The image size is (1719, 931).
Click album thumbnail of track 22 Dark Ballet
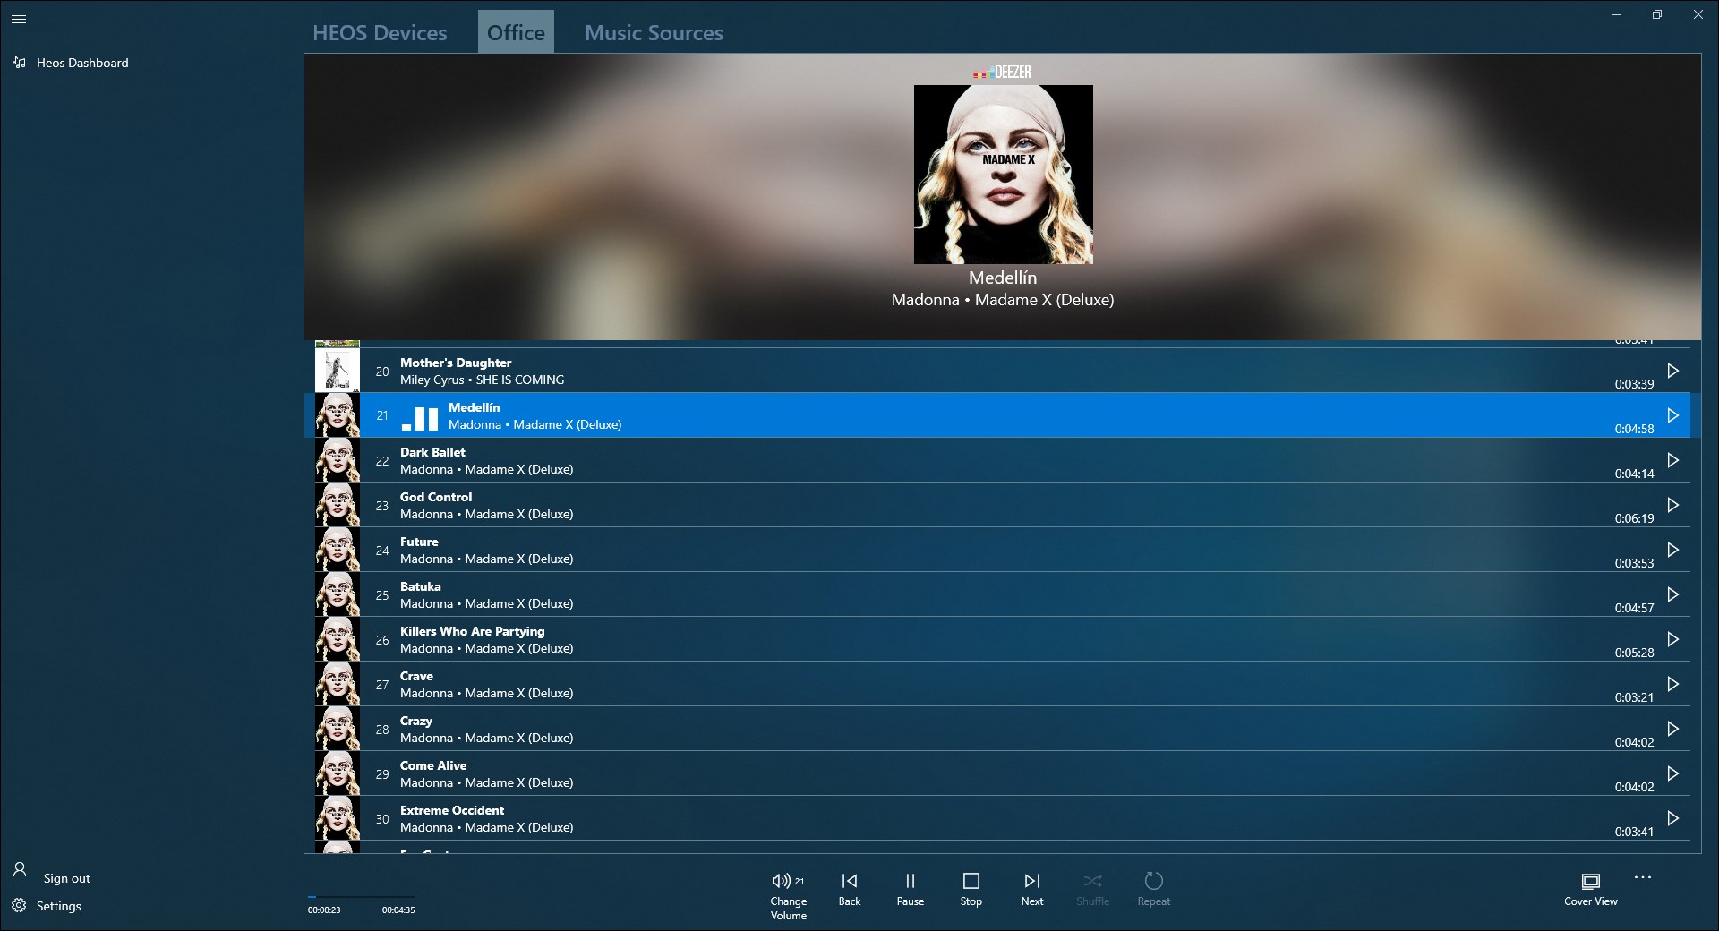[338, 460]
